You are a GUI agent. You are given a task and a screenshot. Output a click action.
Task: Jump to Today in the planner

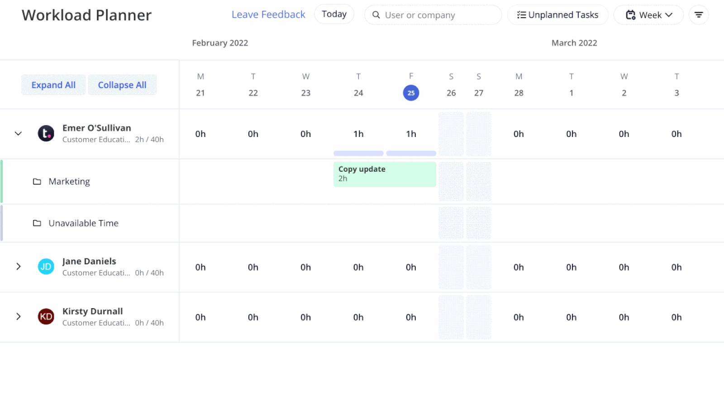click(334, 14)
